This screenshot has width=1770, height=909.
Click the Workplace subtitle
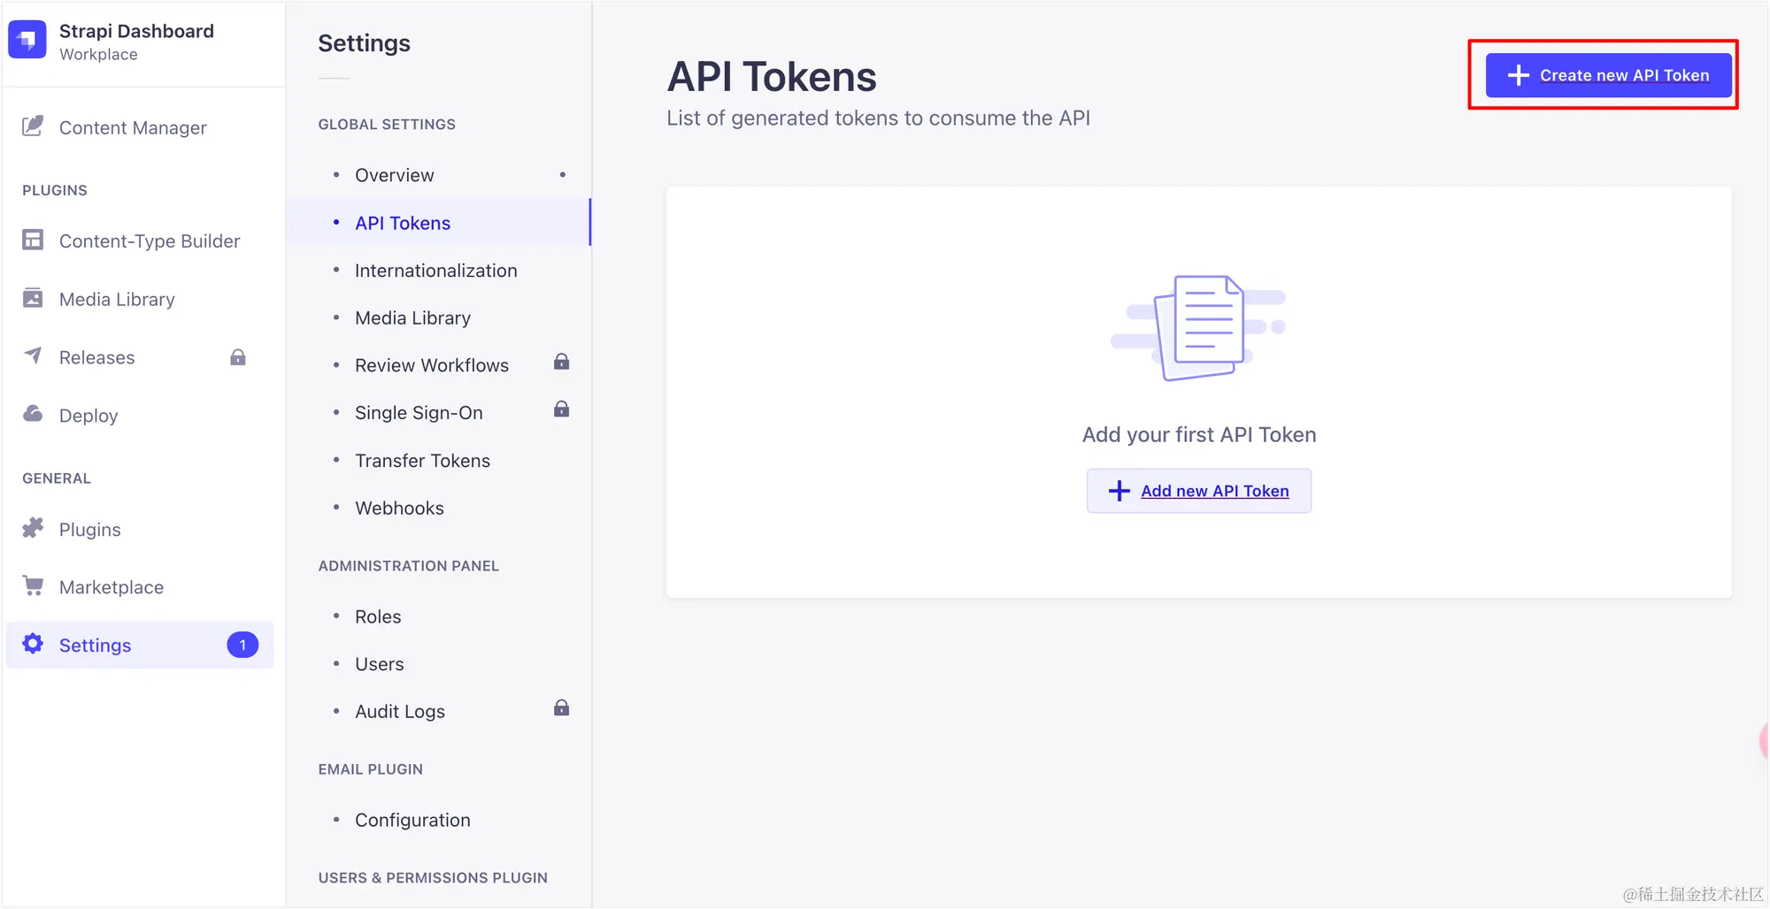tap(98, 55)
